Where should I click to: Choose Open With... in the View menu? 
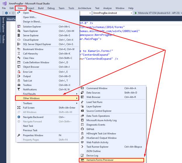click(29, 17)
